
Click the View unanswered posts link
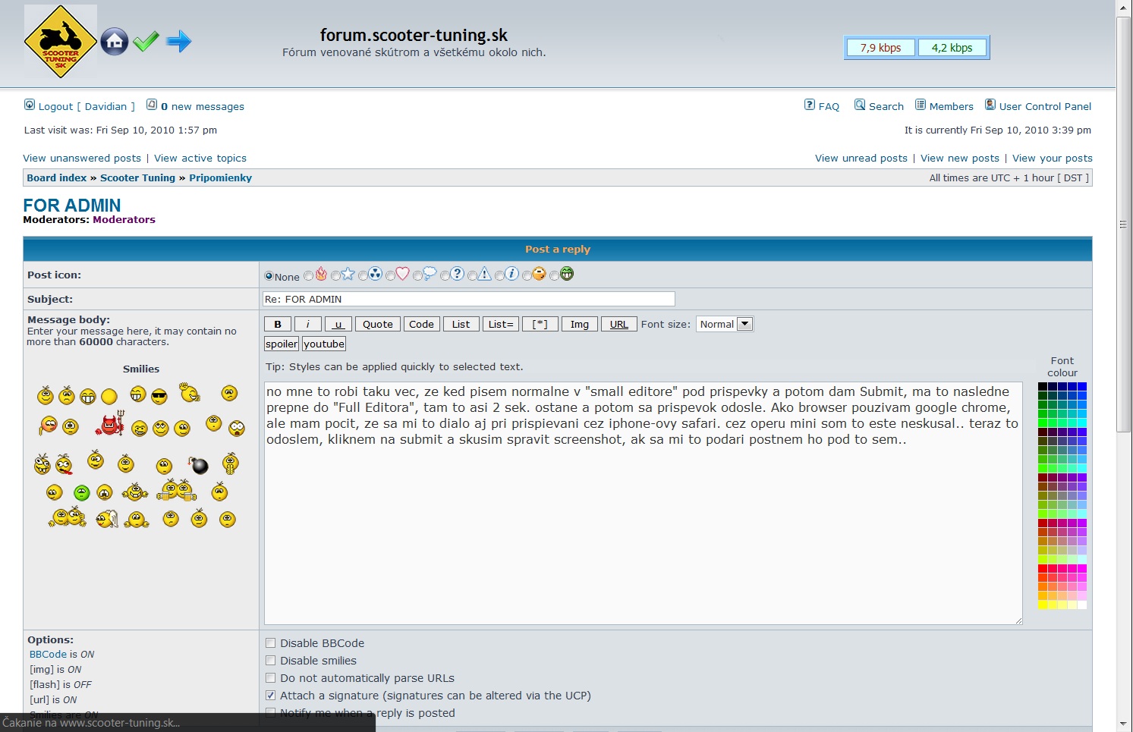(82, 158)
